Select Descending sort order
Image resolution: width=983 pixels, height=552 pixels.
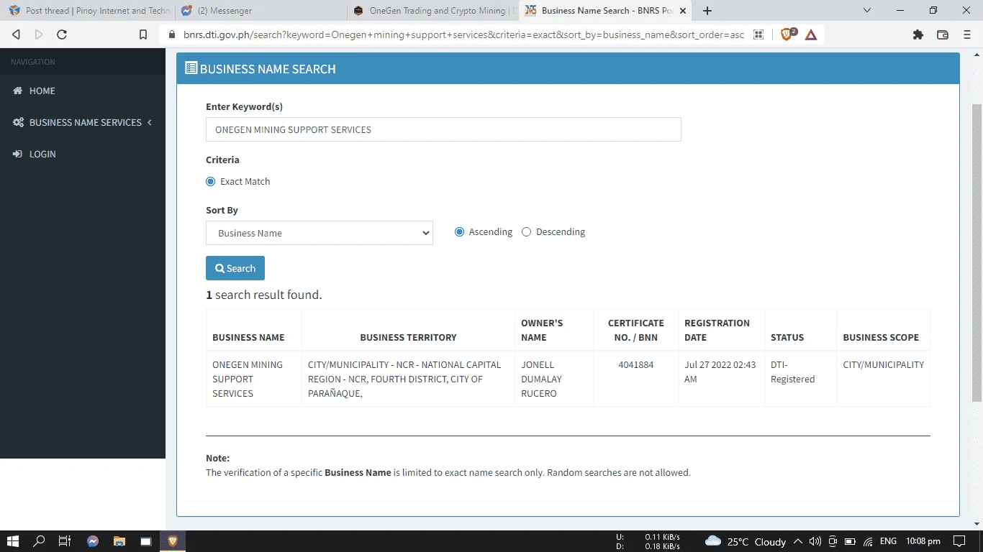click(x=526, y=231)
